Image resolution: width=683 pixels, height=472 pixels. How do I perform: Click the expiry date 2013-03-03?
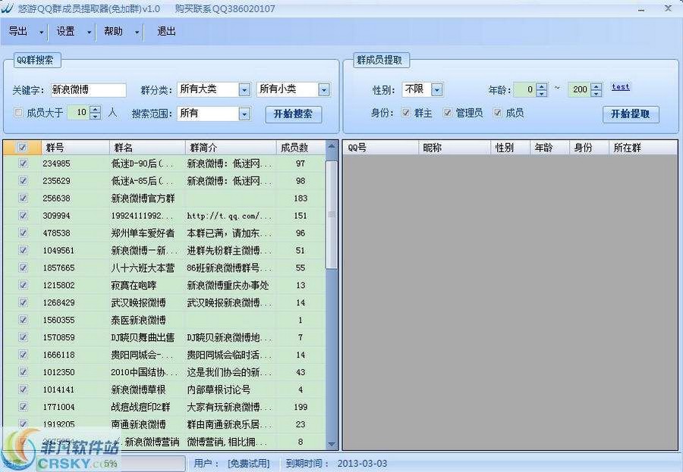[x=362, y=464]
